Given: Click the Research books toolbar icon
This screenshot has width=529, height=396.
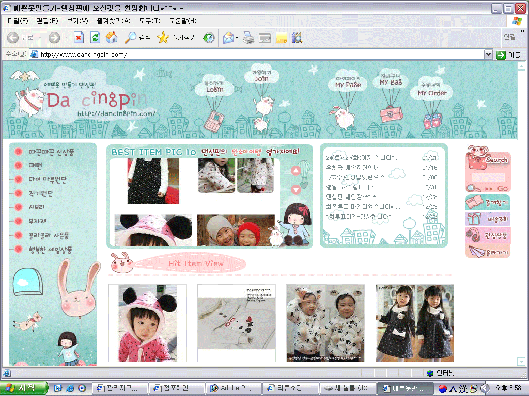Looking at the screenshot, I should pos(297,37).
